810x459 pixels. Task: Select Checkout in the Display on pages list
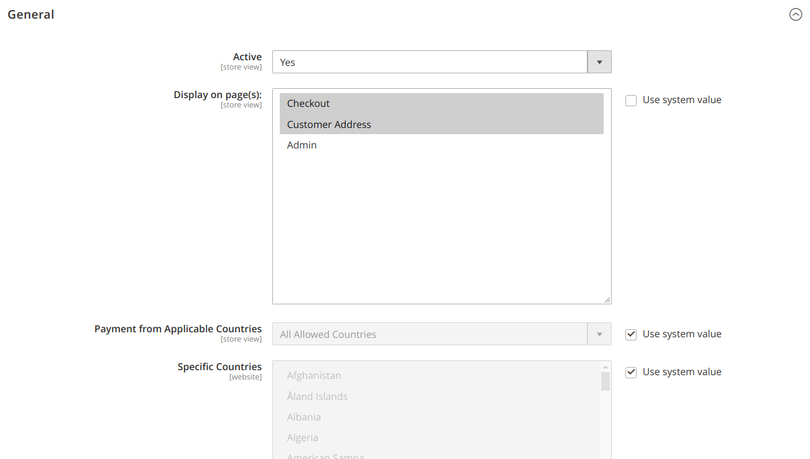(308, 104)
